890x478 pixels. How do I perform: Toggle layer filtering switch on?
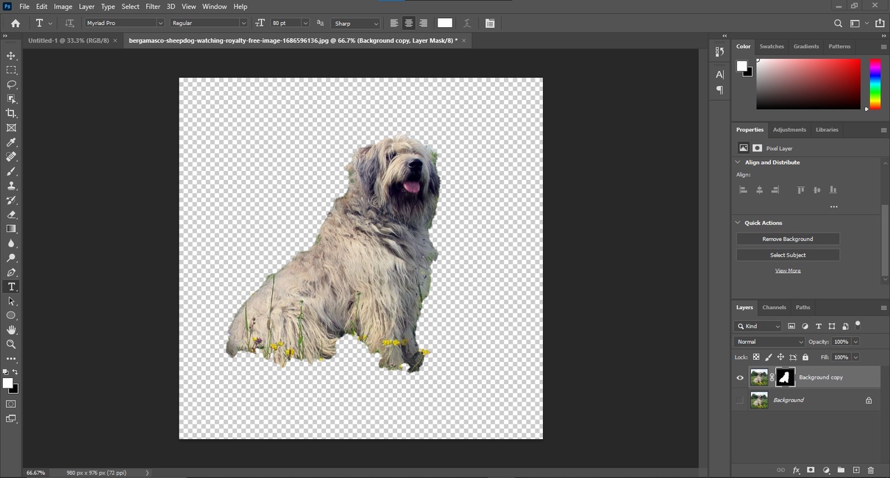858,324
